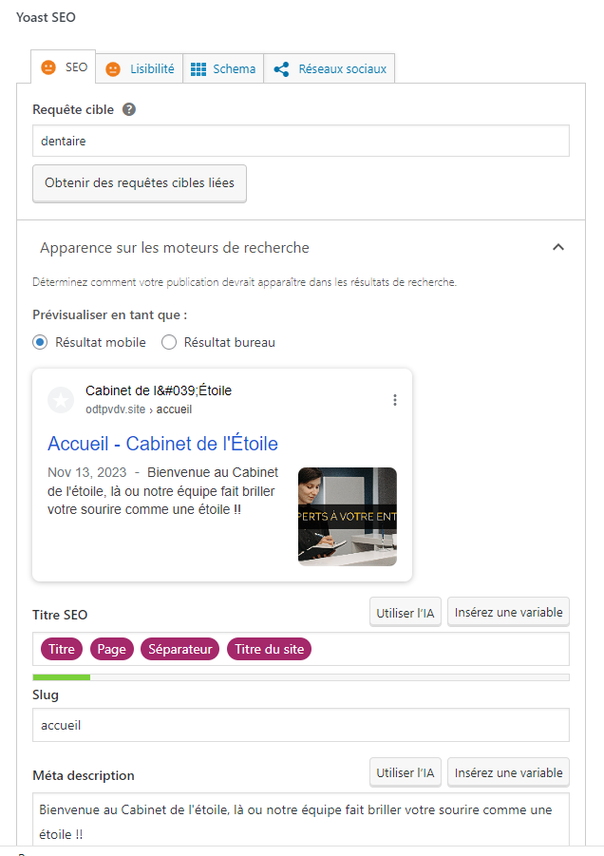Click the Schema grid icon

point(198,69)
